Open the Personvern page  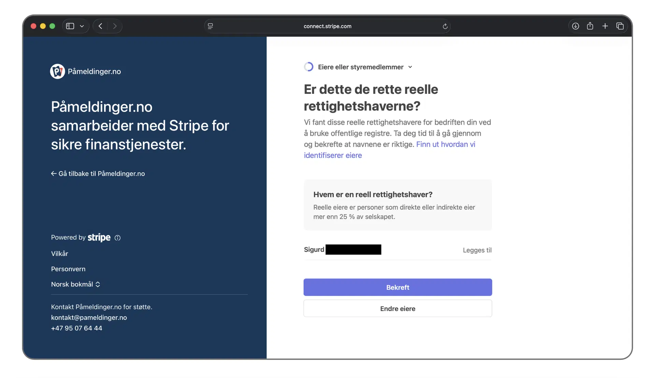click(x=68, y=269)
